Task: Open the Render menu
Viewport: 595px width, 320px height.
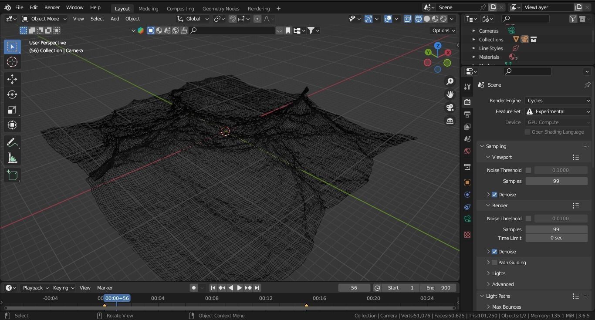Action: [x=52, y=7]
